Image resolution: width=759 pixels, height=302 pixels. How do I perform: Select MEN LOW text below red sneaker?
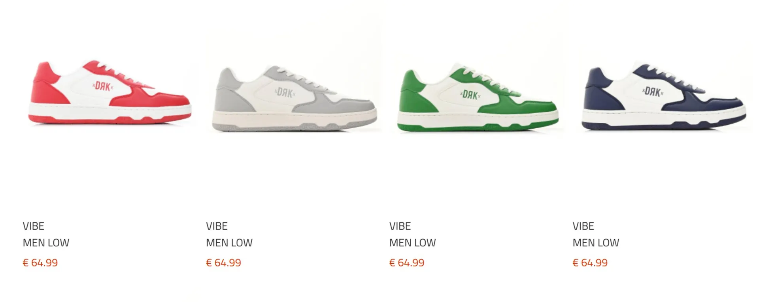46,243
